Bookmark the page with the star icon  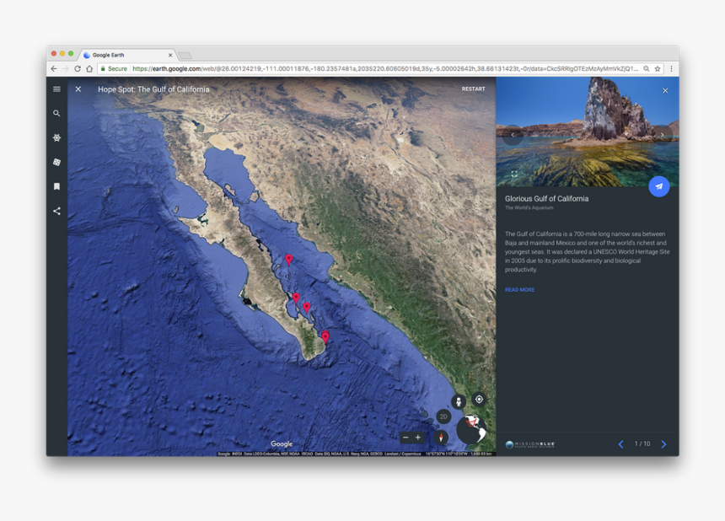coord(657,68)
